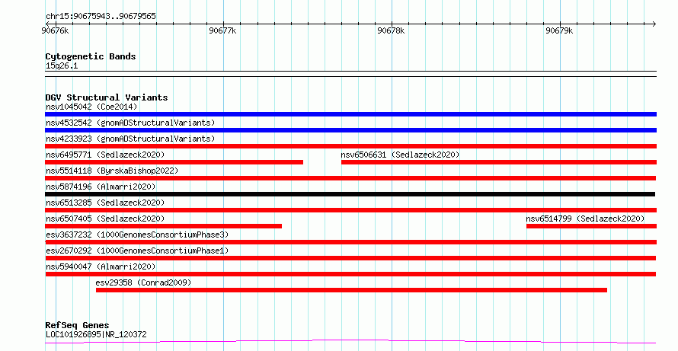Click the nsv6507405 (Sedlazeck2020) label
Viewport: 678px width, 351px height.
pos(105,219)
